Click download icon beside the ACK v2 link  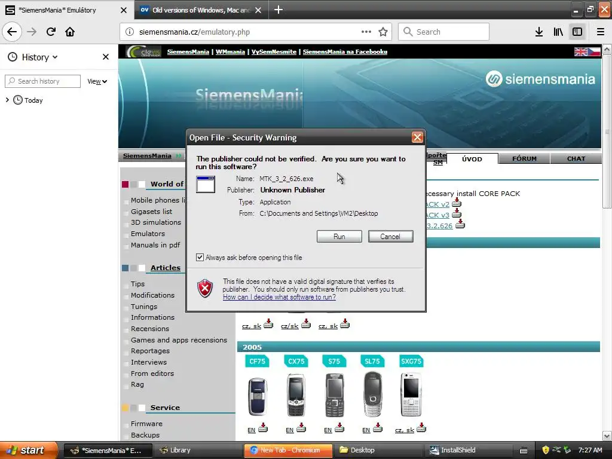coord(457,203)
